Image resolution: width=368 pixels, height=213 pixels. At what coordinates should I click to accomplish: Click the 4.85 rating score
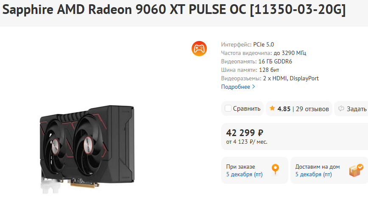click(284, 109)
